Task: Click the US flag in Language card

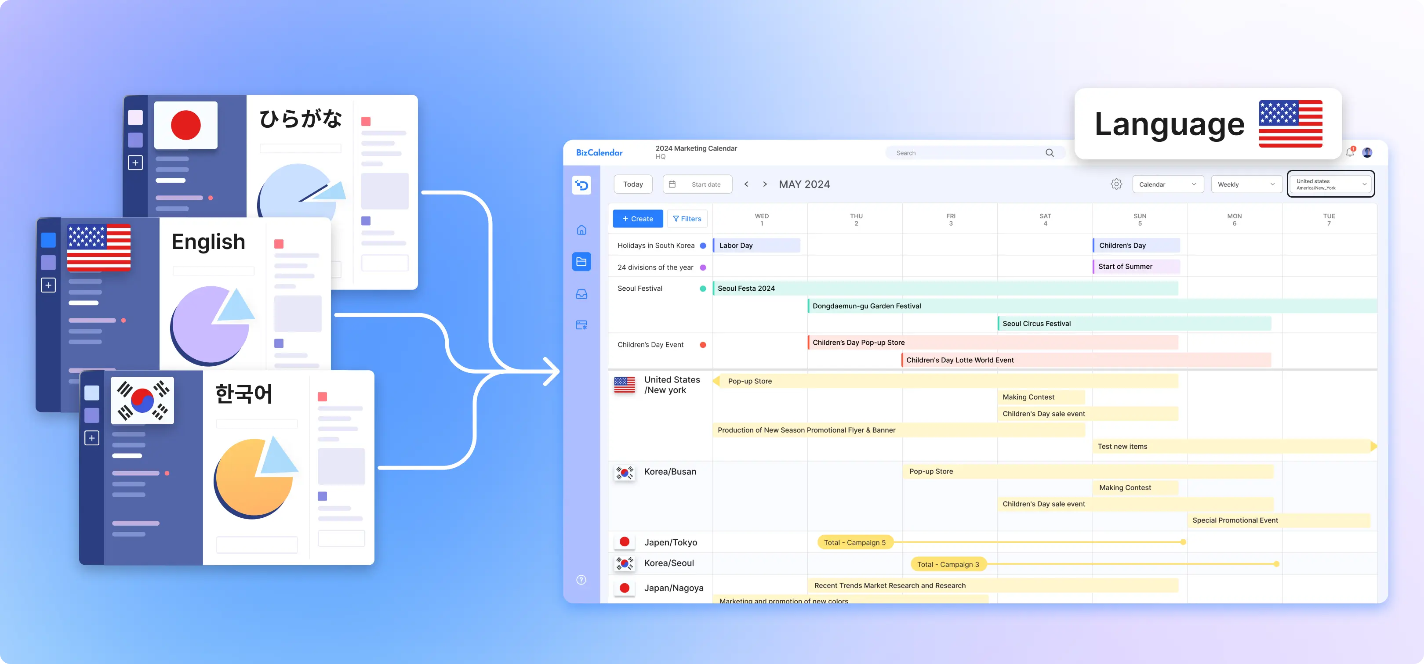Action: click(1290, 124)
